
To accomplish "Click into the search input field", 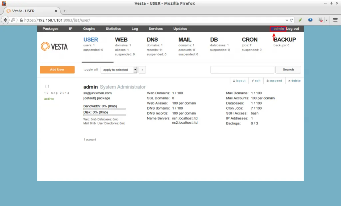I will (x=242, y=70).
